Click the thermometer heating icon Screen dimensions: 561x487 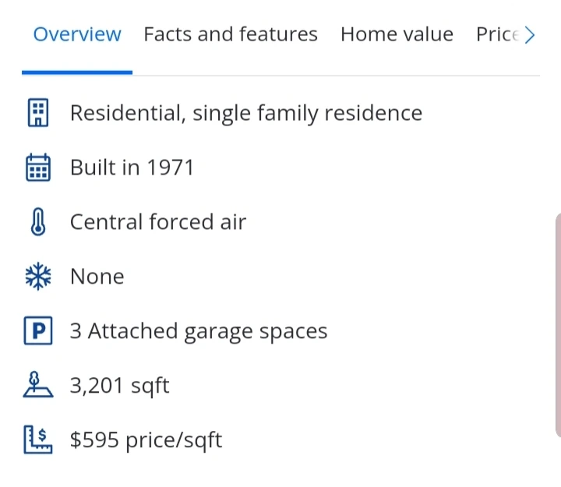[37, 223]
